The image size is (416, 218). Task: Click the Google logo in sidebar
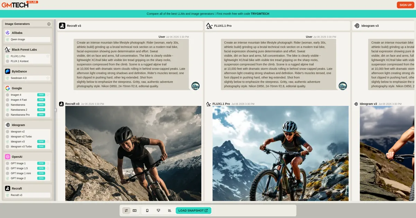tap(8, 88)
